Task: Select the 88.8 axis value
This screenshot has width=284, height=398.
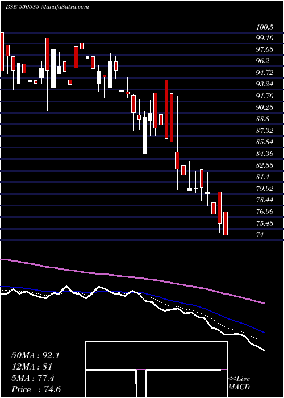Action: [x=262, y=119]
